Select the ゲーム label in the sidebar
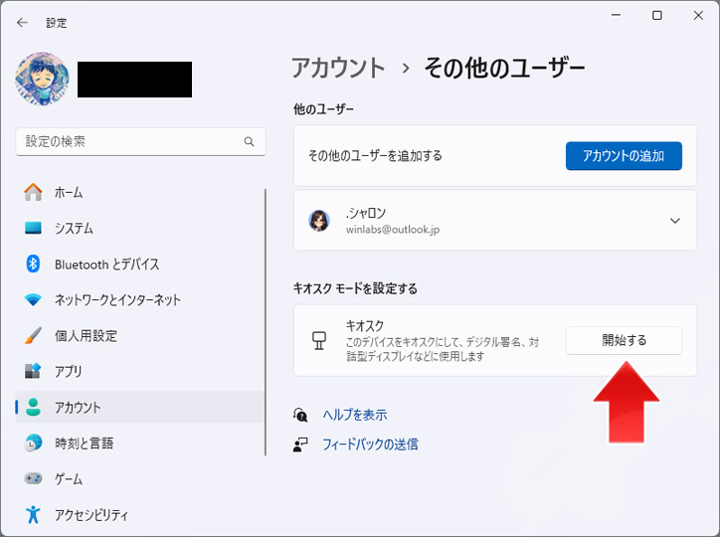720x537 pixels. click(69, 479)
